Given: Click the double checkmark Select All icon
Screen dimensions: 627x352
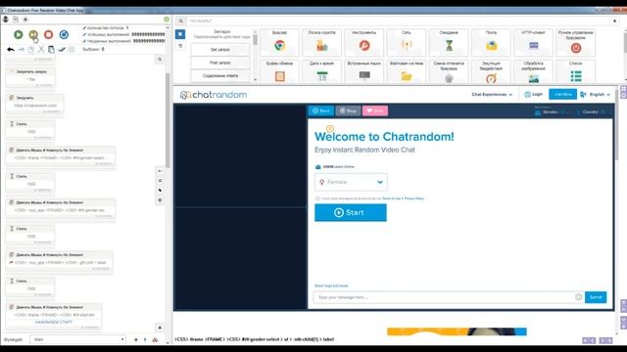Looking at the screenshot, I should [x=62, y=50].
